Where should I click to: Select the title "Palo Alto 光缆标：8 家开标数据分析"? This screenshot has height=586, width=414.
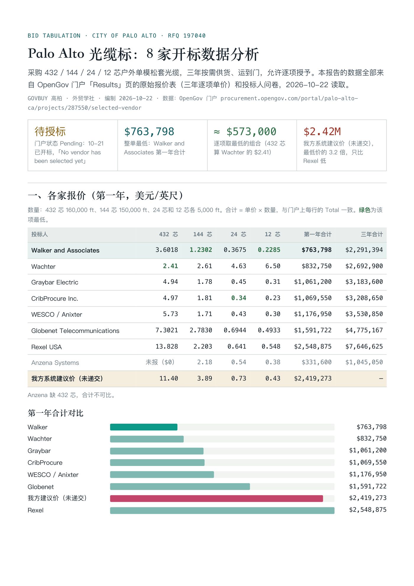click(143, 54)
